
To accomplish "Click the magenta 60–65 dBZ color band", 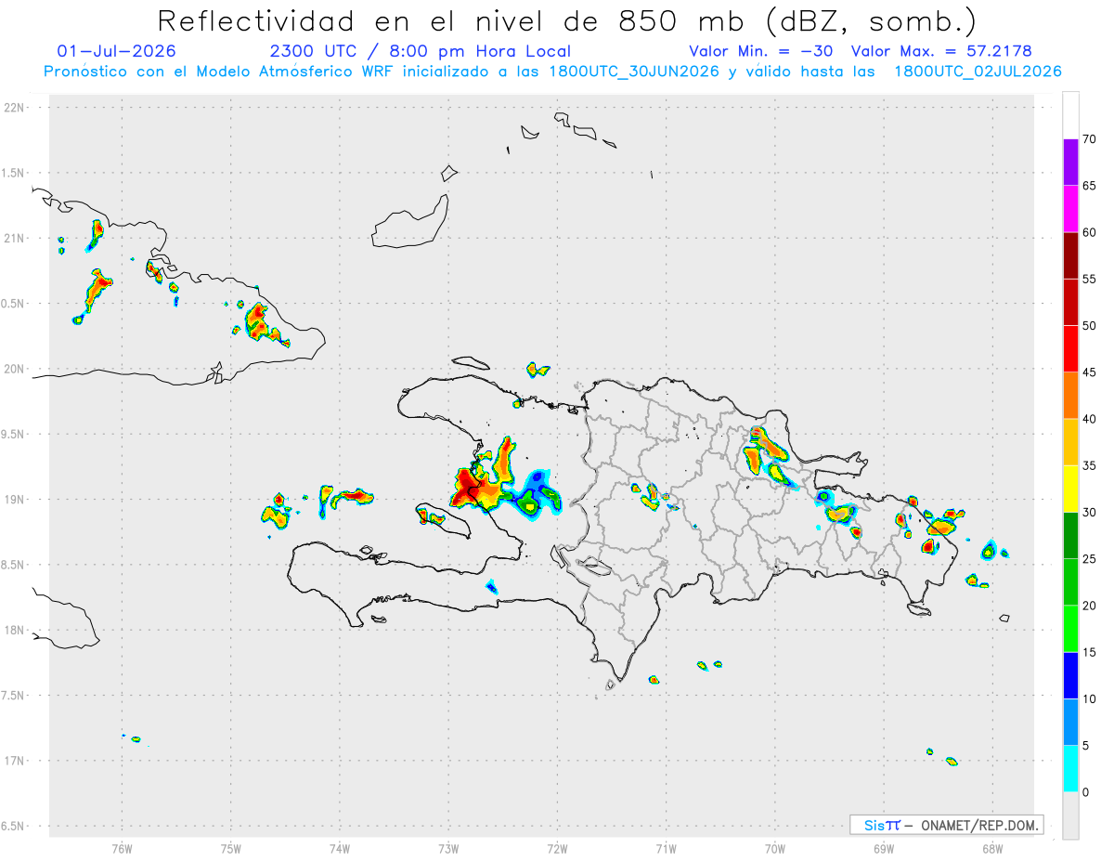I will click(x=1070, y=209).
